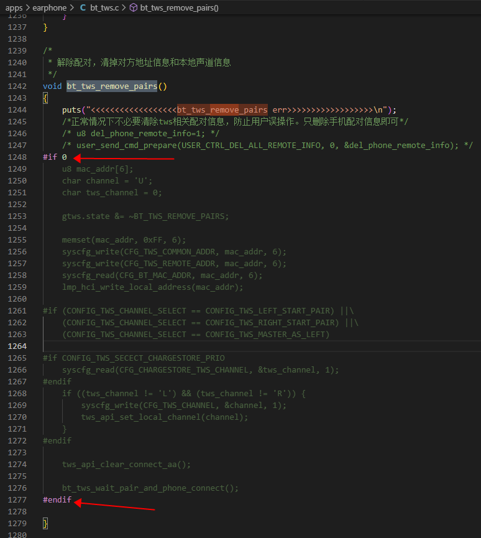Click 'gtws.state &= ~BT_TWS_REMOVE_PAIRS;' line
This screenshot has height=538, width=481.
pos(145,216)
